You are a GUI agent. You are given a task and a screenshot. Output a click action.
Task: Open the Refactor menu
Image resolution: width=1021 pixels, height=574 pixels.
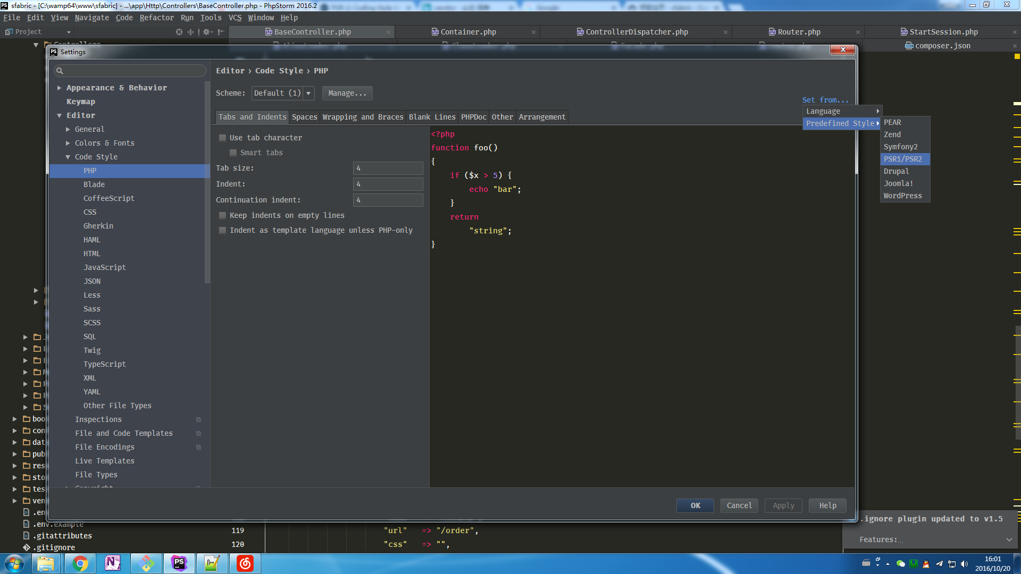coord(157,18)
